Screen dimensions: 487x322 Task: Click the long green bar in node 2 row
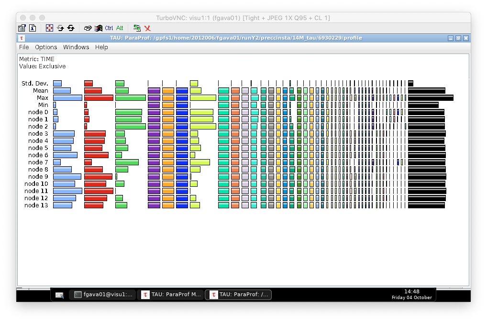[131, 126]
